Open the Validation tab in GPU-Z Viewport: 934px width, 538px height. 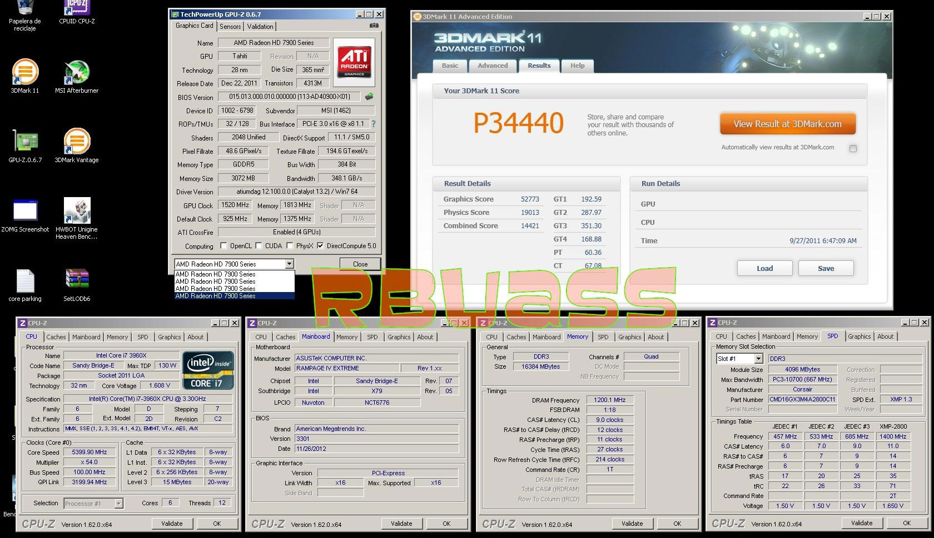pos(260,27)
